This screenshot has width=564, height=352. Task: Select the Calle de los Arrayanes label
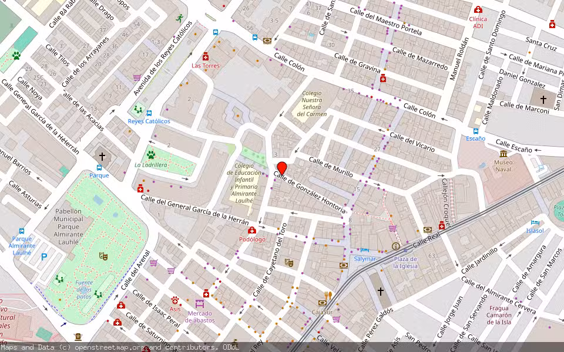[x=85, y=62]
